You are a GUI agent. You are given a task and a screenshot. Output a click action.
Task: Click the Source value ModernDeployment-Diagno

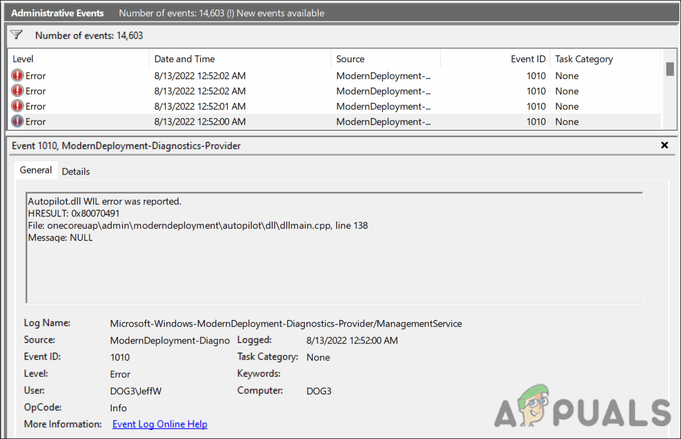[170, 340]
